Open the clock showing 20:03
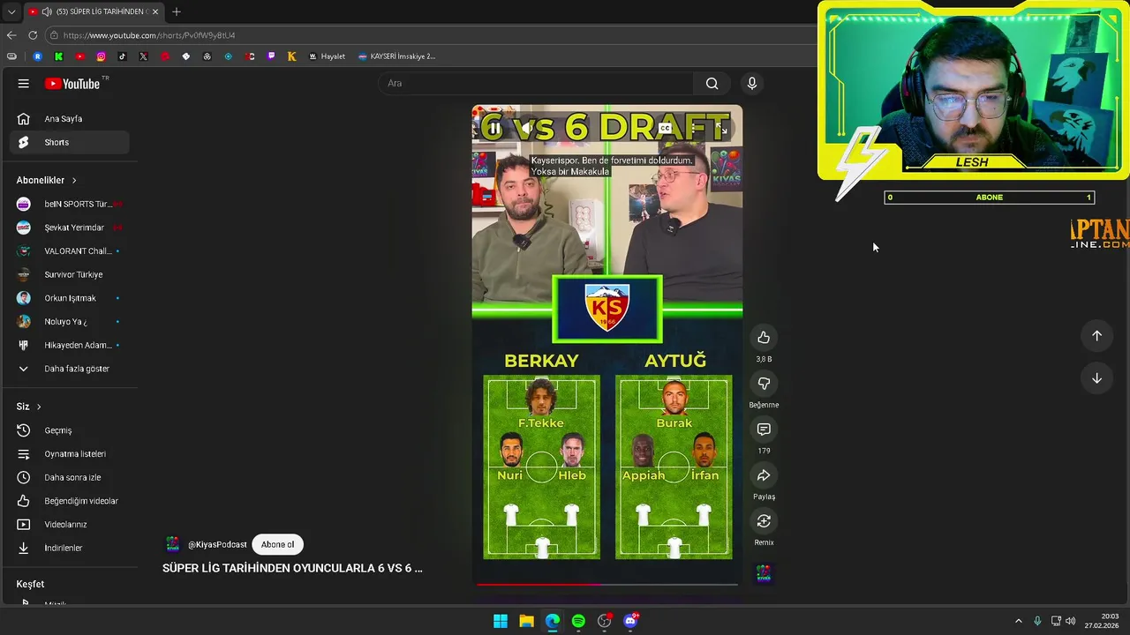Viewport: 1130px width, 635px height. tap(1102, 621)
